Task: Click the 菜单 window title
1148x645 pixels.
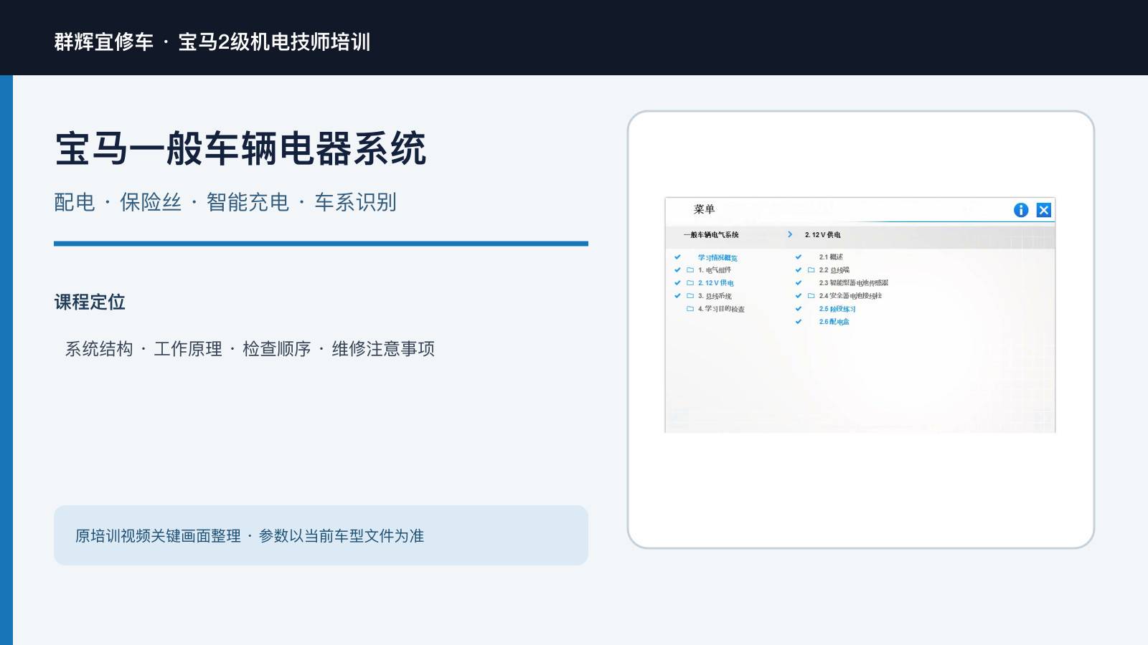Action: [704, 209]
